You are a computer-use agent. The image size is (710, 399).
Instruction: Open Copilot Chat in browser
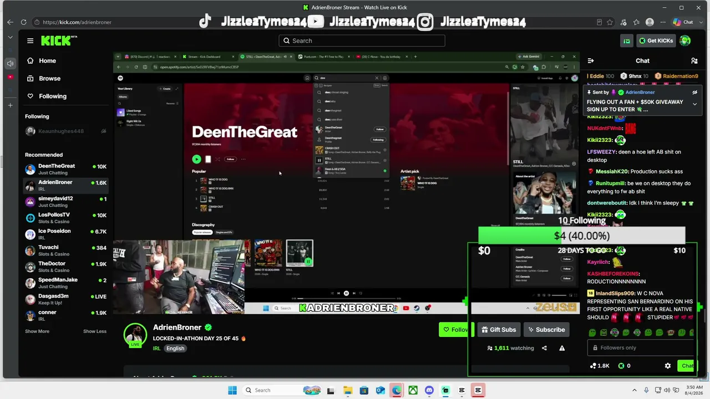tap(683, 22)
